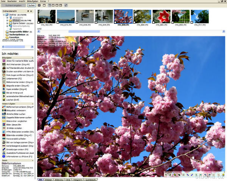
Task: Collapse the 'Desktop' folder tree node
Action: click(x=3, y=14)
